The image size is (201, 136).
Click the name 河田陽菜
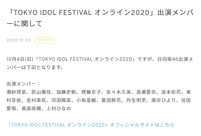point(61,100)
